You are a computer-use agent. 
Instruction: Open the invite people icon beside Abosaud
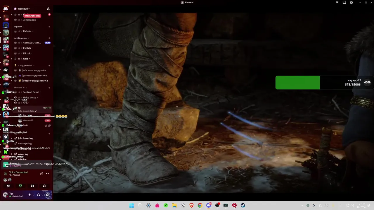48,9
